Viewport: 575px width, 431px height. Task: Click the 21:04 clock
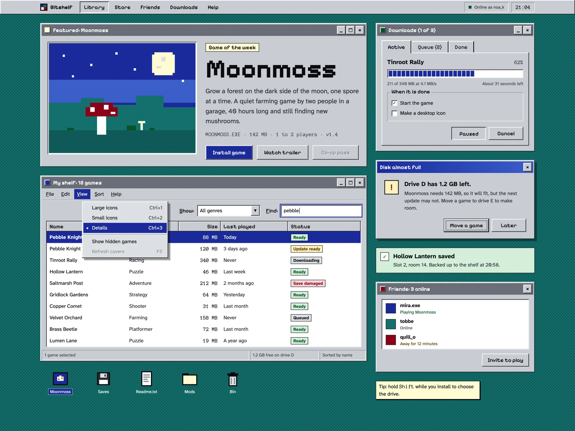click(523, 7)
